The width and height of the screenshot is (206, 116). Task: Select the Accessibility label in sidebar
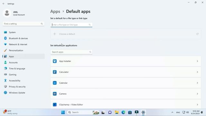(14, 81)
